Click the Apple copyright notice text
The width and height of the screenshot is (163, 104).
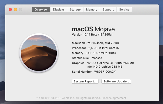point(68,98)
